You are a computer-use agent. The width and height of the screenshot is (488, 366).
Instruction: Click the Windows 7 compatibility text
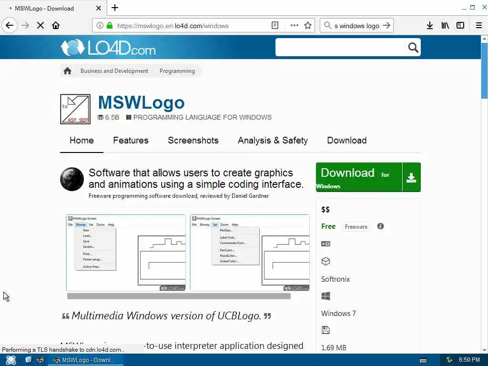click(x=338, y=314)
